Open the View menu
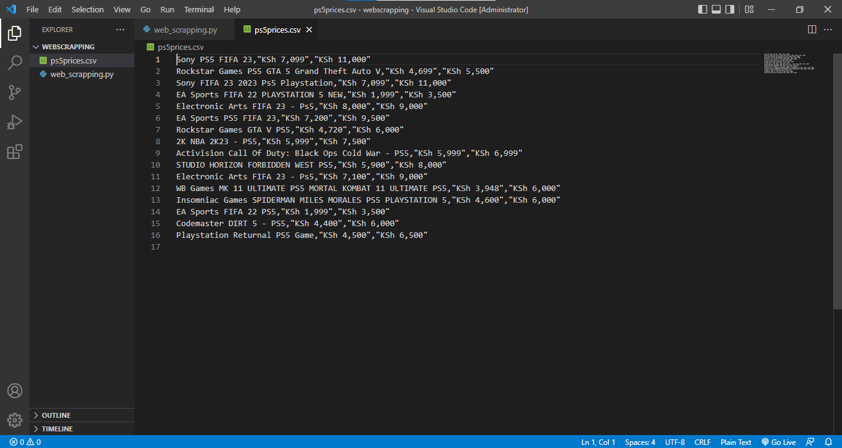Image resolution: width=842 pixels, height=448 pixels. [x=122, y=9]
